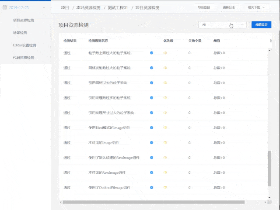Click the info icon for 引用网格过大的粒子系统

(x=151, y=83)
